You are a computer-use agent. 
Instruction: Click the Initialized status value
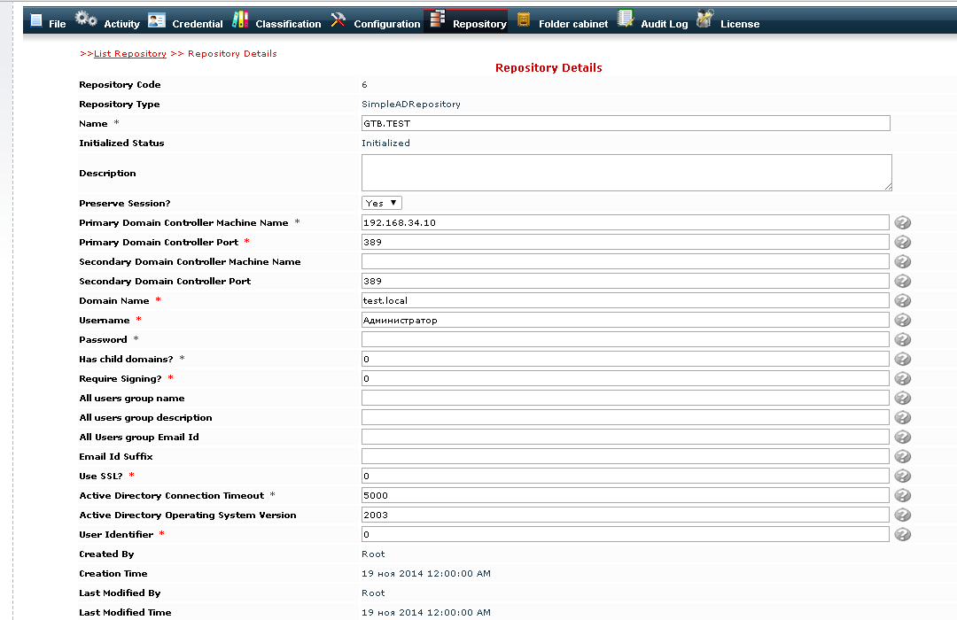coord(385,143)
